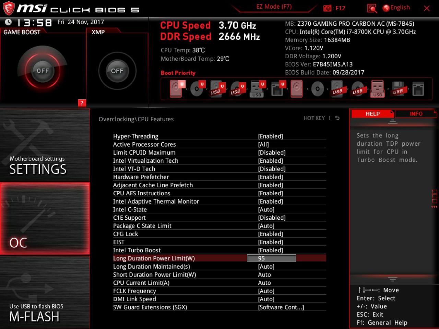Viewport: 439px width, 329px height.
Task: Select the UEFI USB key boot icon
Action: pos(257,89)
